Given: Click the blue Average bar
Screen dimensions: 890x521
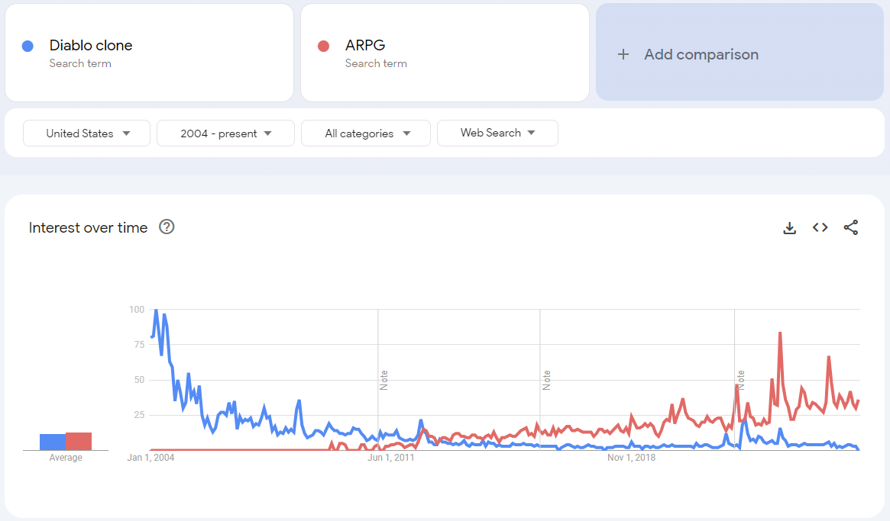Looking at the screenshot, I should [x=53, y=442].
